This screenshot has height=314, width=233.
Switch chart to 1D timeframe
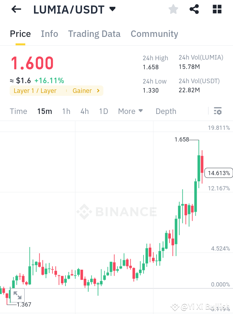[x=103, y=111]
